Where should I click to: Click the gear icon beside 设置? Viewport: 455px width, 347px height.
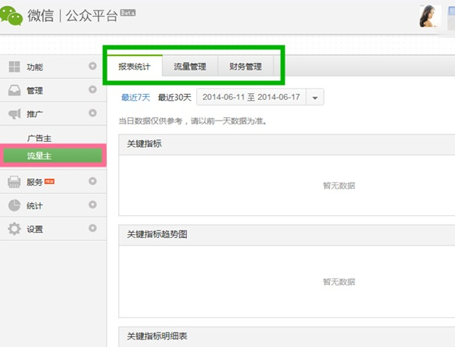[14, 228]
